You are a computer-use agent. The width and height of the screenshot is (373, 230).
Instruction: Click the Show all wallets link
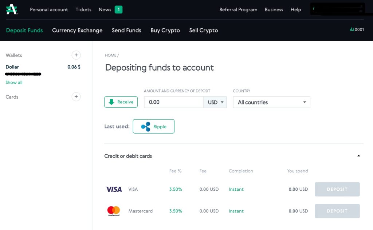tap(14, 83)
